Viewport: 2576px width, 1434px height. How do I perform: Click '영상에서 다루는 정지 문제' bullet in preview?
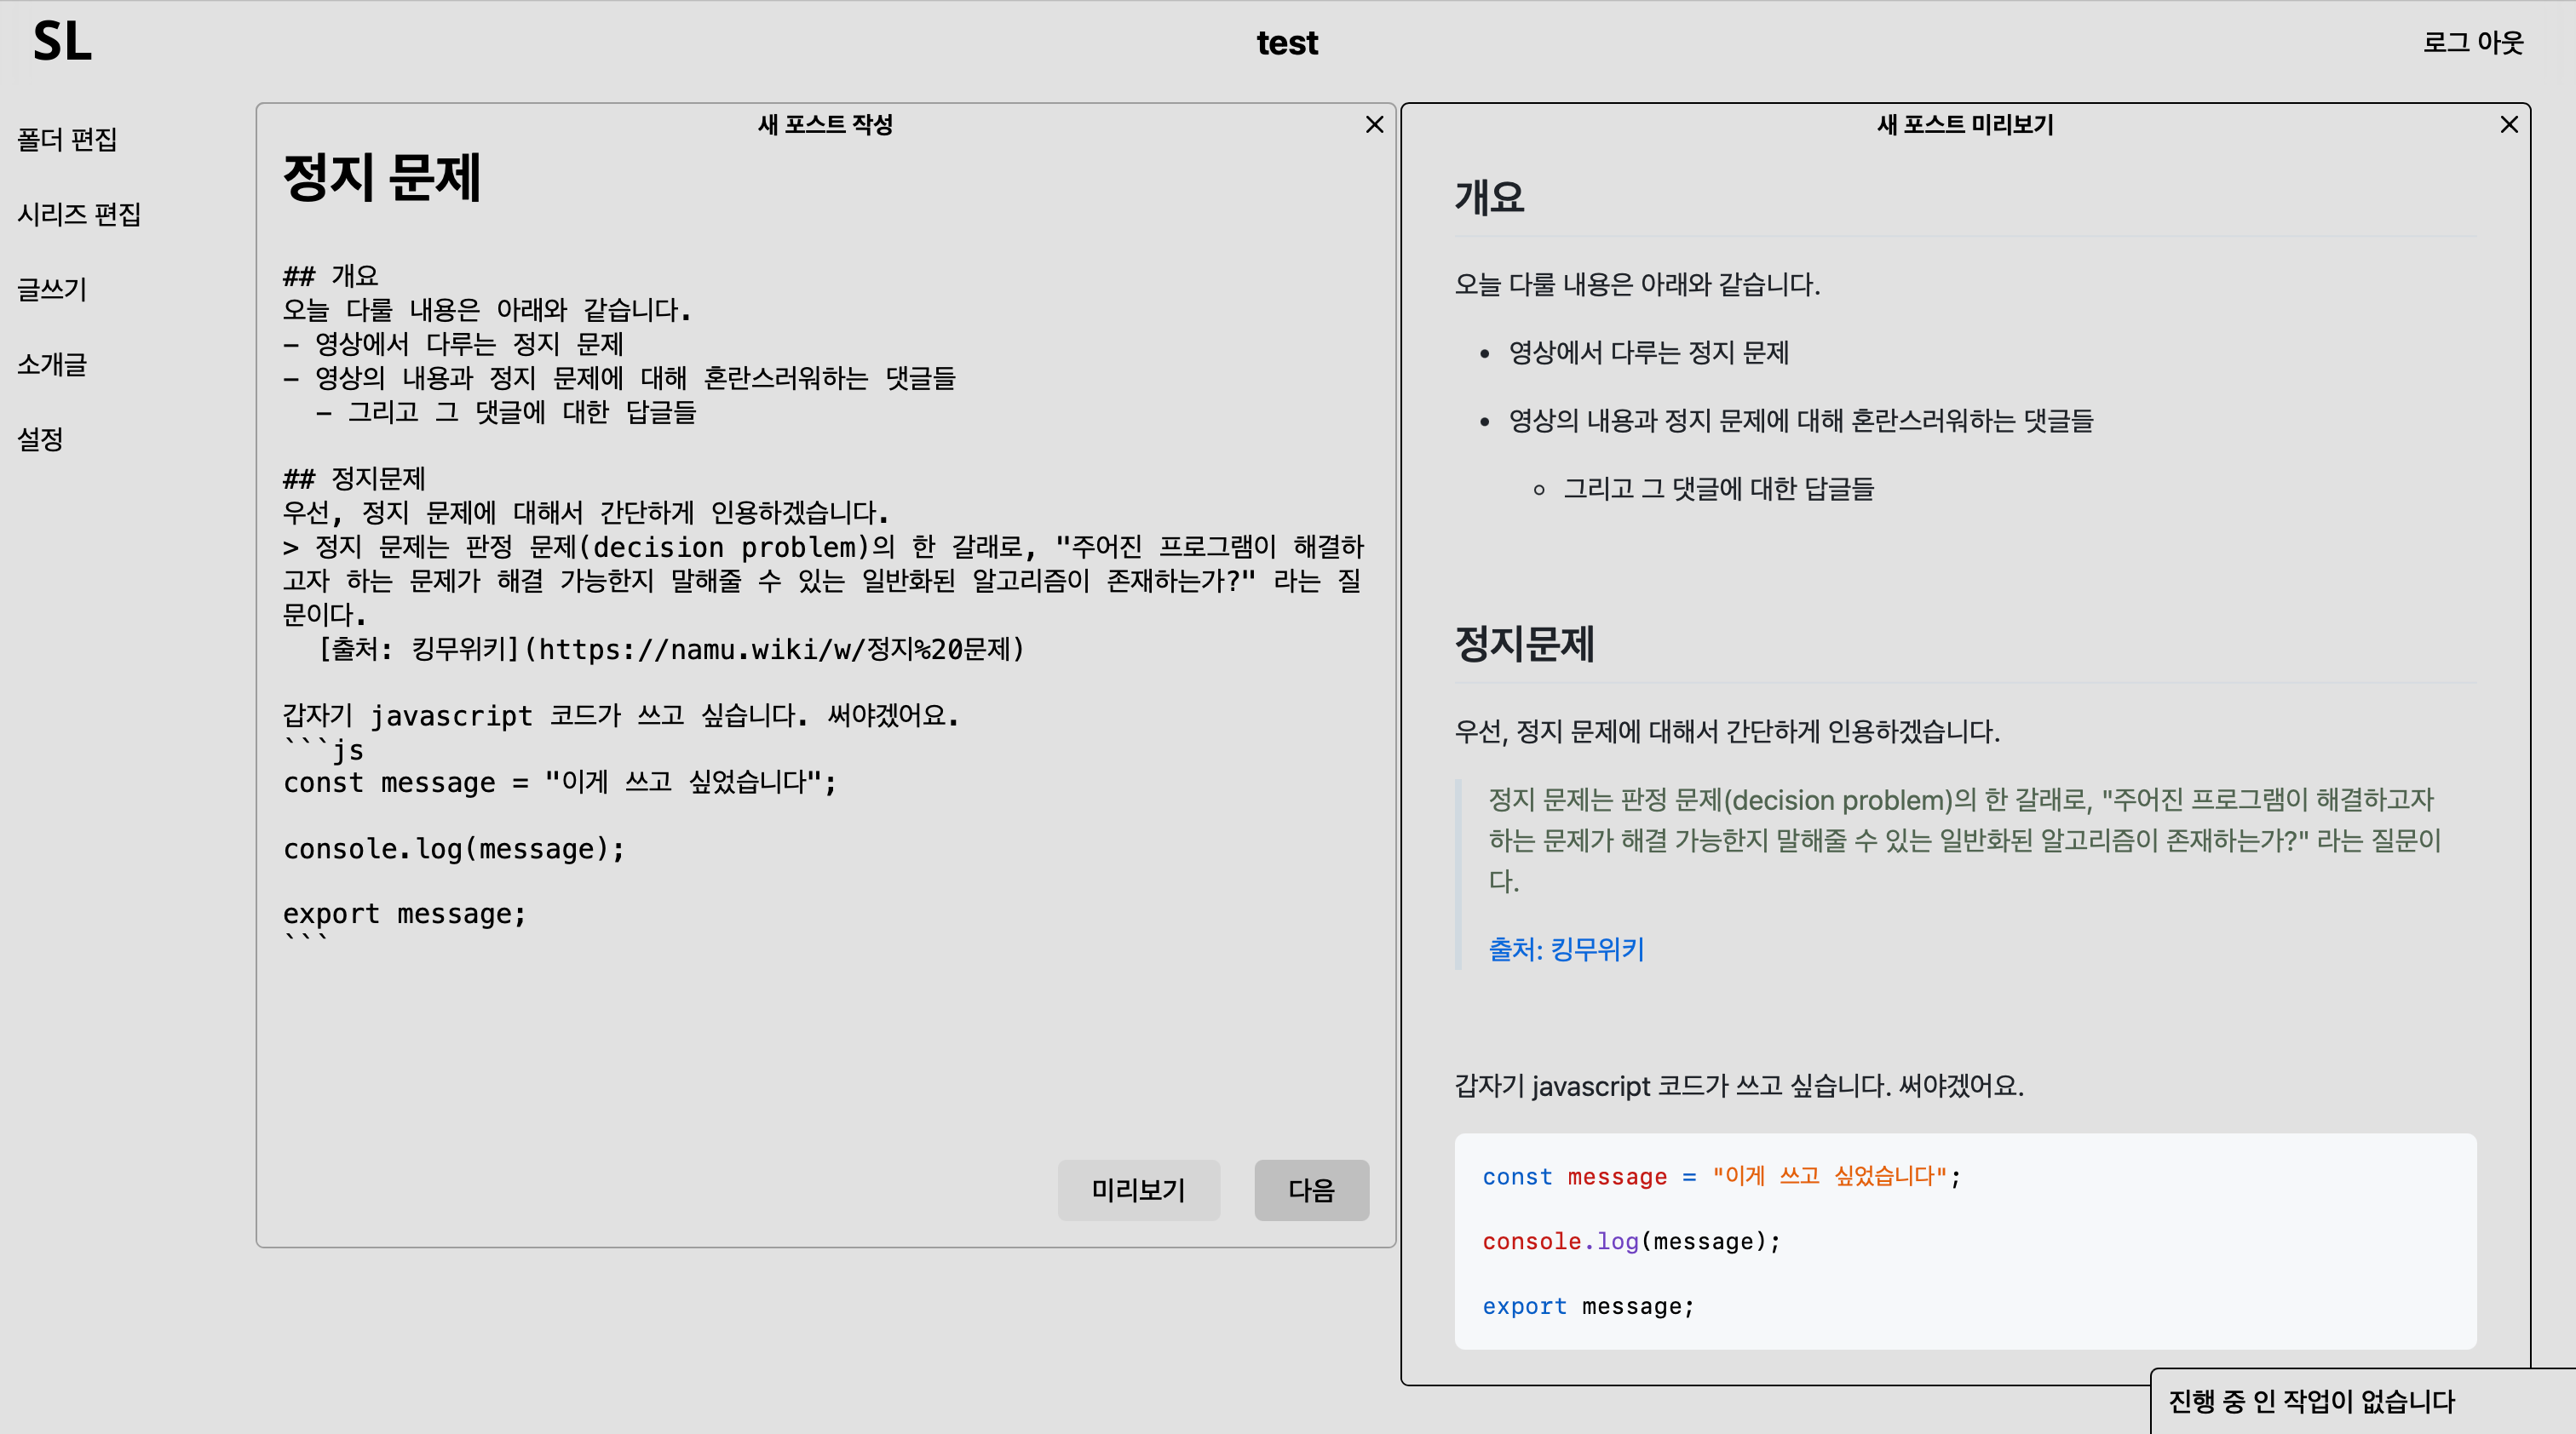[x=1648, y=353]
